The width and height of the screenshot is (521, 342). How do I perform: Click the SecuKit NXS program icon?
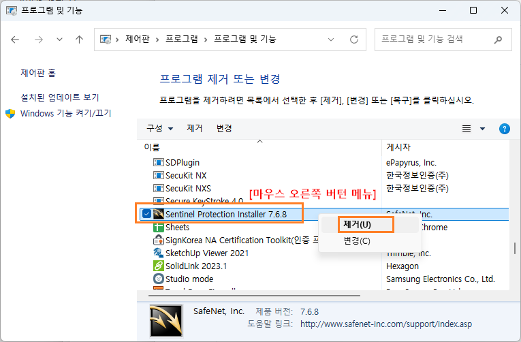(159, 189)
